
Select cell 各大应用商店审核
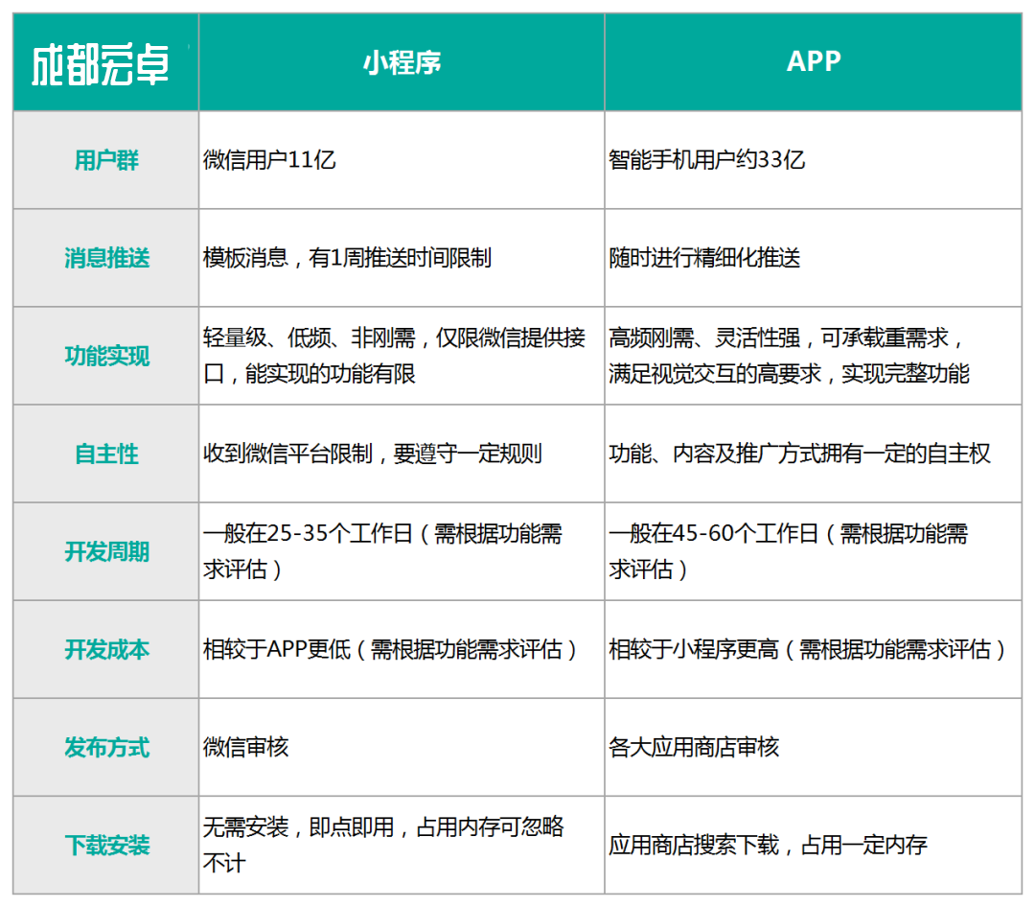[x=814, y=747]
